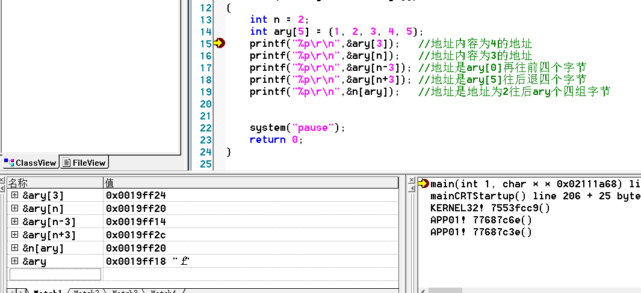The height and width of the screenshot is (293, 641).
Task: Select the &ary[3] watch name
Action: coord(43,196)
